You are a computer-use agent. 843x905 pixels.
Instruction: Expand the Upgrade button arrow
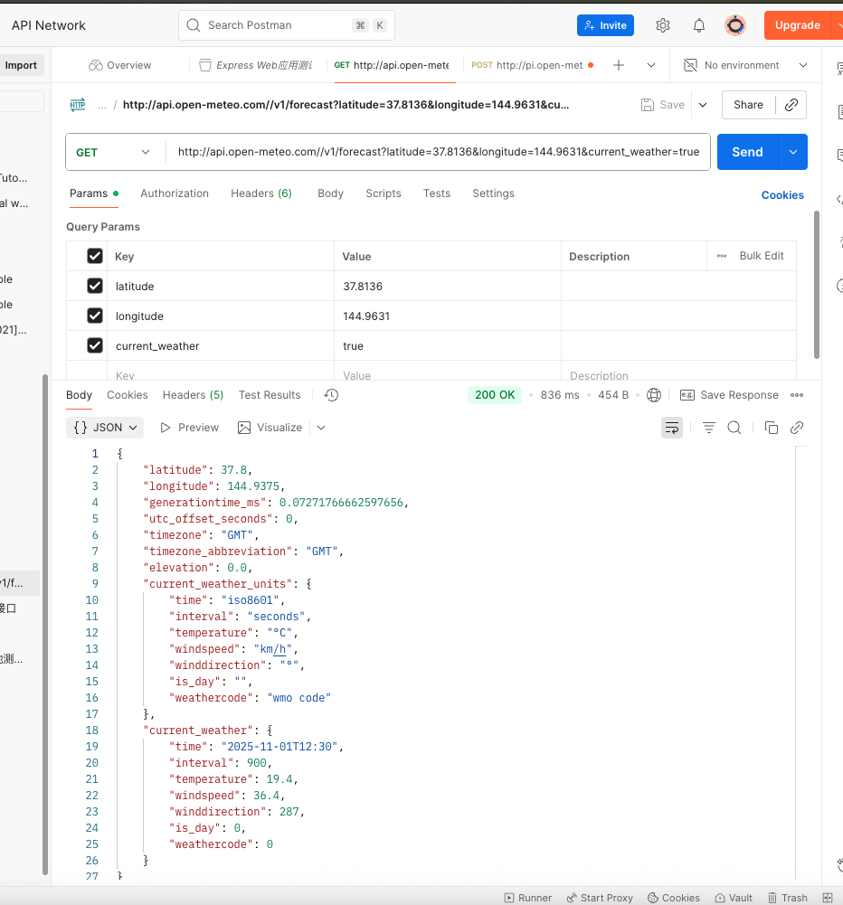point(838,25)
